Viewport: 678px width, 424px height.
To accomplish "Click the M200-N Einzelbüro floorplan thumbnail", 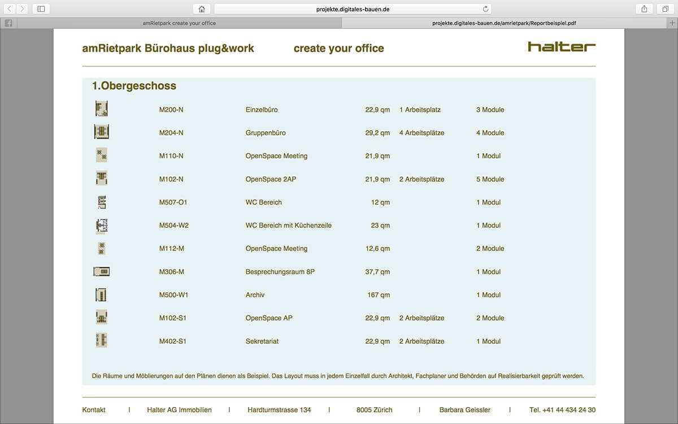I will point(102,109).
